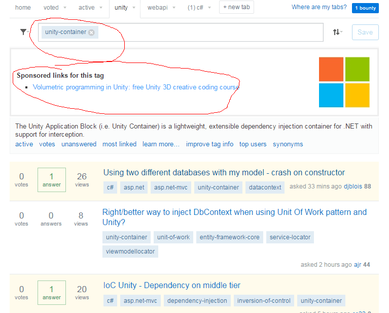This screenshot has height=313, width=389.
Task: Click improve tag info link
Action: 209,144
